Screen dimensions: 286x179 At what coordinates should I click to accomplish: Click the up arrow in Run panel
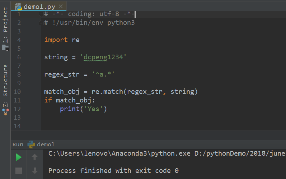[35, 157]
